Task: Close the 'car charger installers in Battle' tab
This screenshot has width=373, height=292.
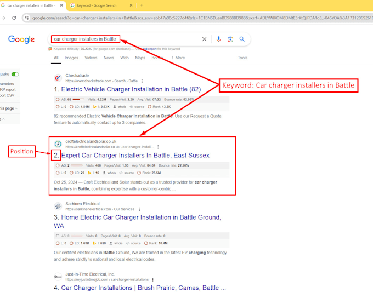Action: (61, 5)
